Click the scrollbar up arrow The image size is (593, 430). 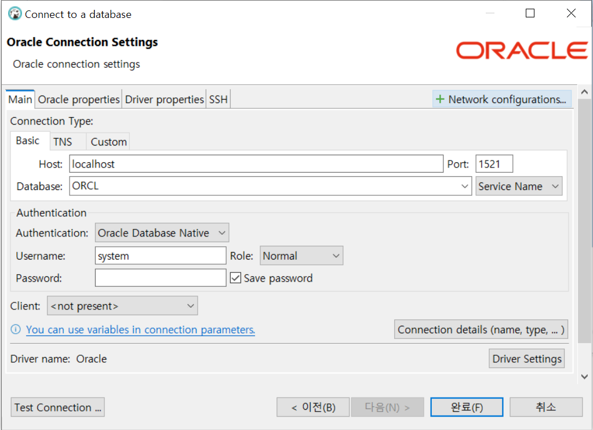[584, 92]
